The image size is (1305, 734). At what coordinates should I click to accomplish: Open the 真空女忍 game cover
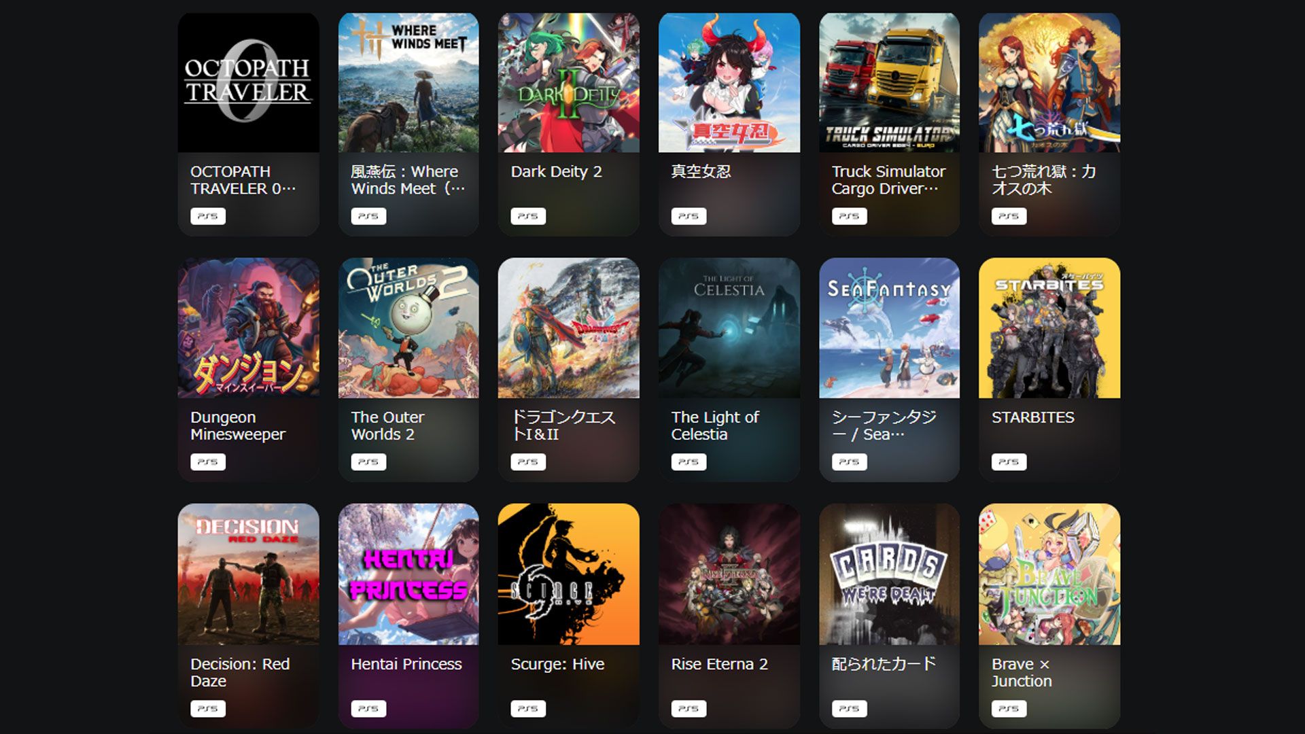click(729, 82)
